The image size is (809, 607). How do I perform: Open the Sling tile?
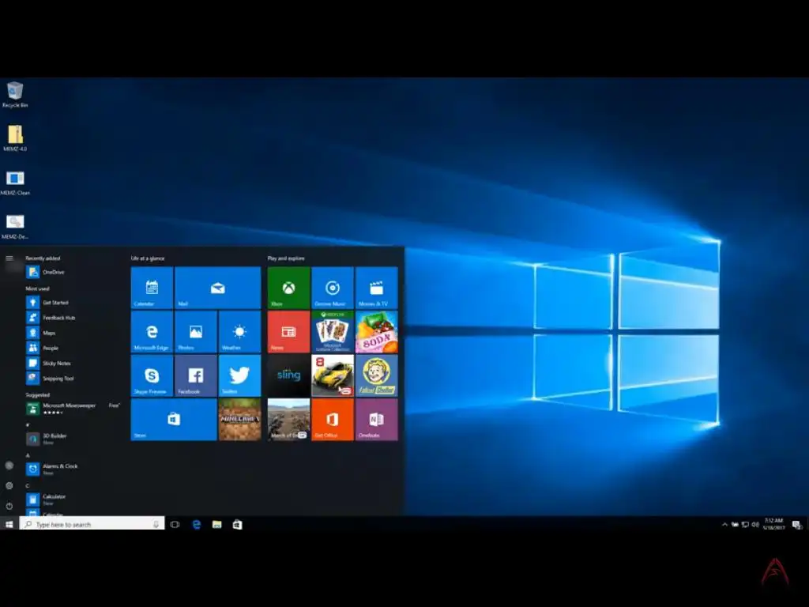[288, 375]
